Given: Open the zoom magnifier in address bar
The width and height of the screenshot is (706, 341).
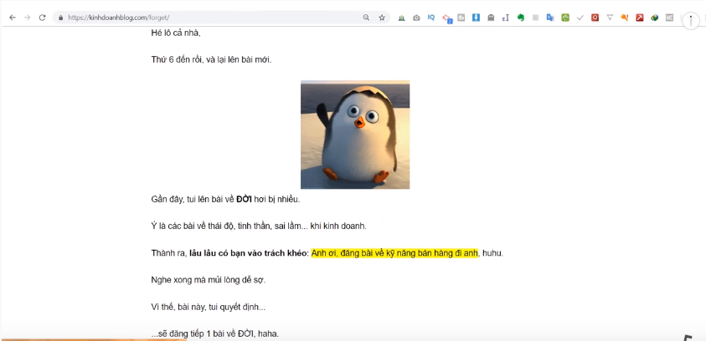Looking at the screenshot, I should point(366,18).
